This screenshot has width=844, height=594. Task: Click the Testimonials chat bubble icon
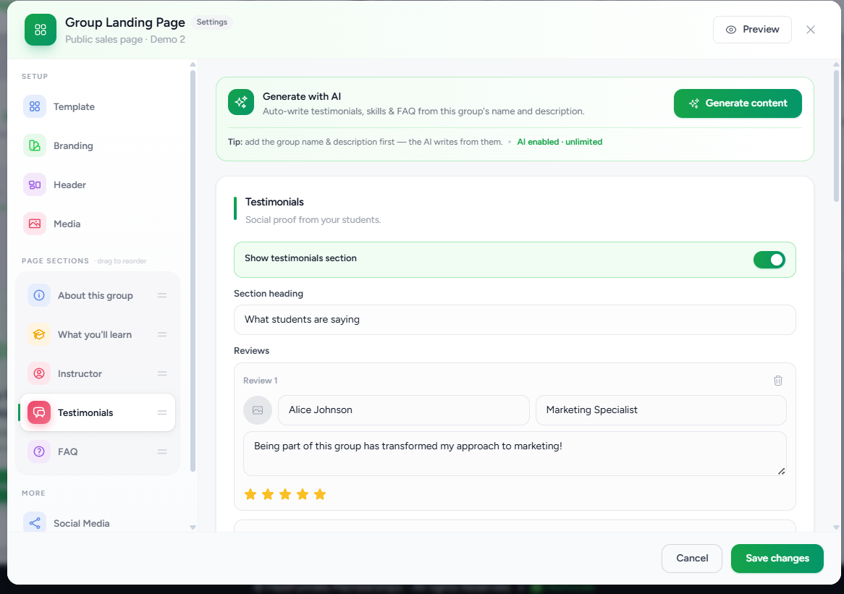[39, 412]
